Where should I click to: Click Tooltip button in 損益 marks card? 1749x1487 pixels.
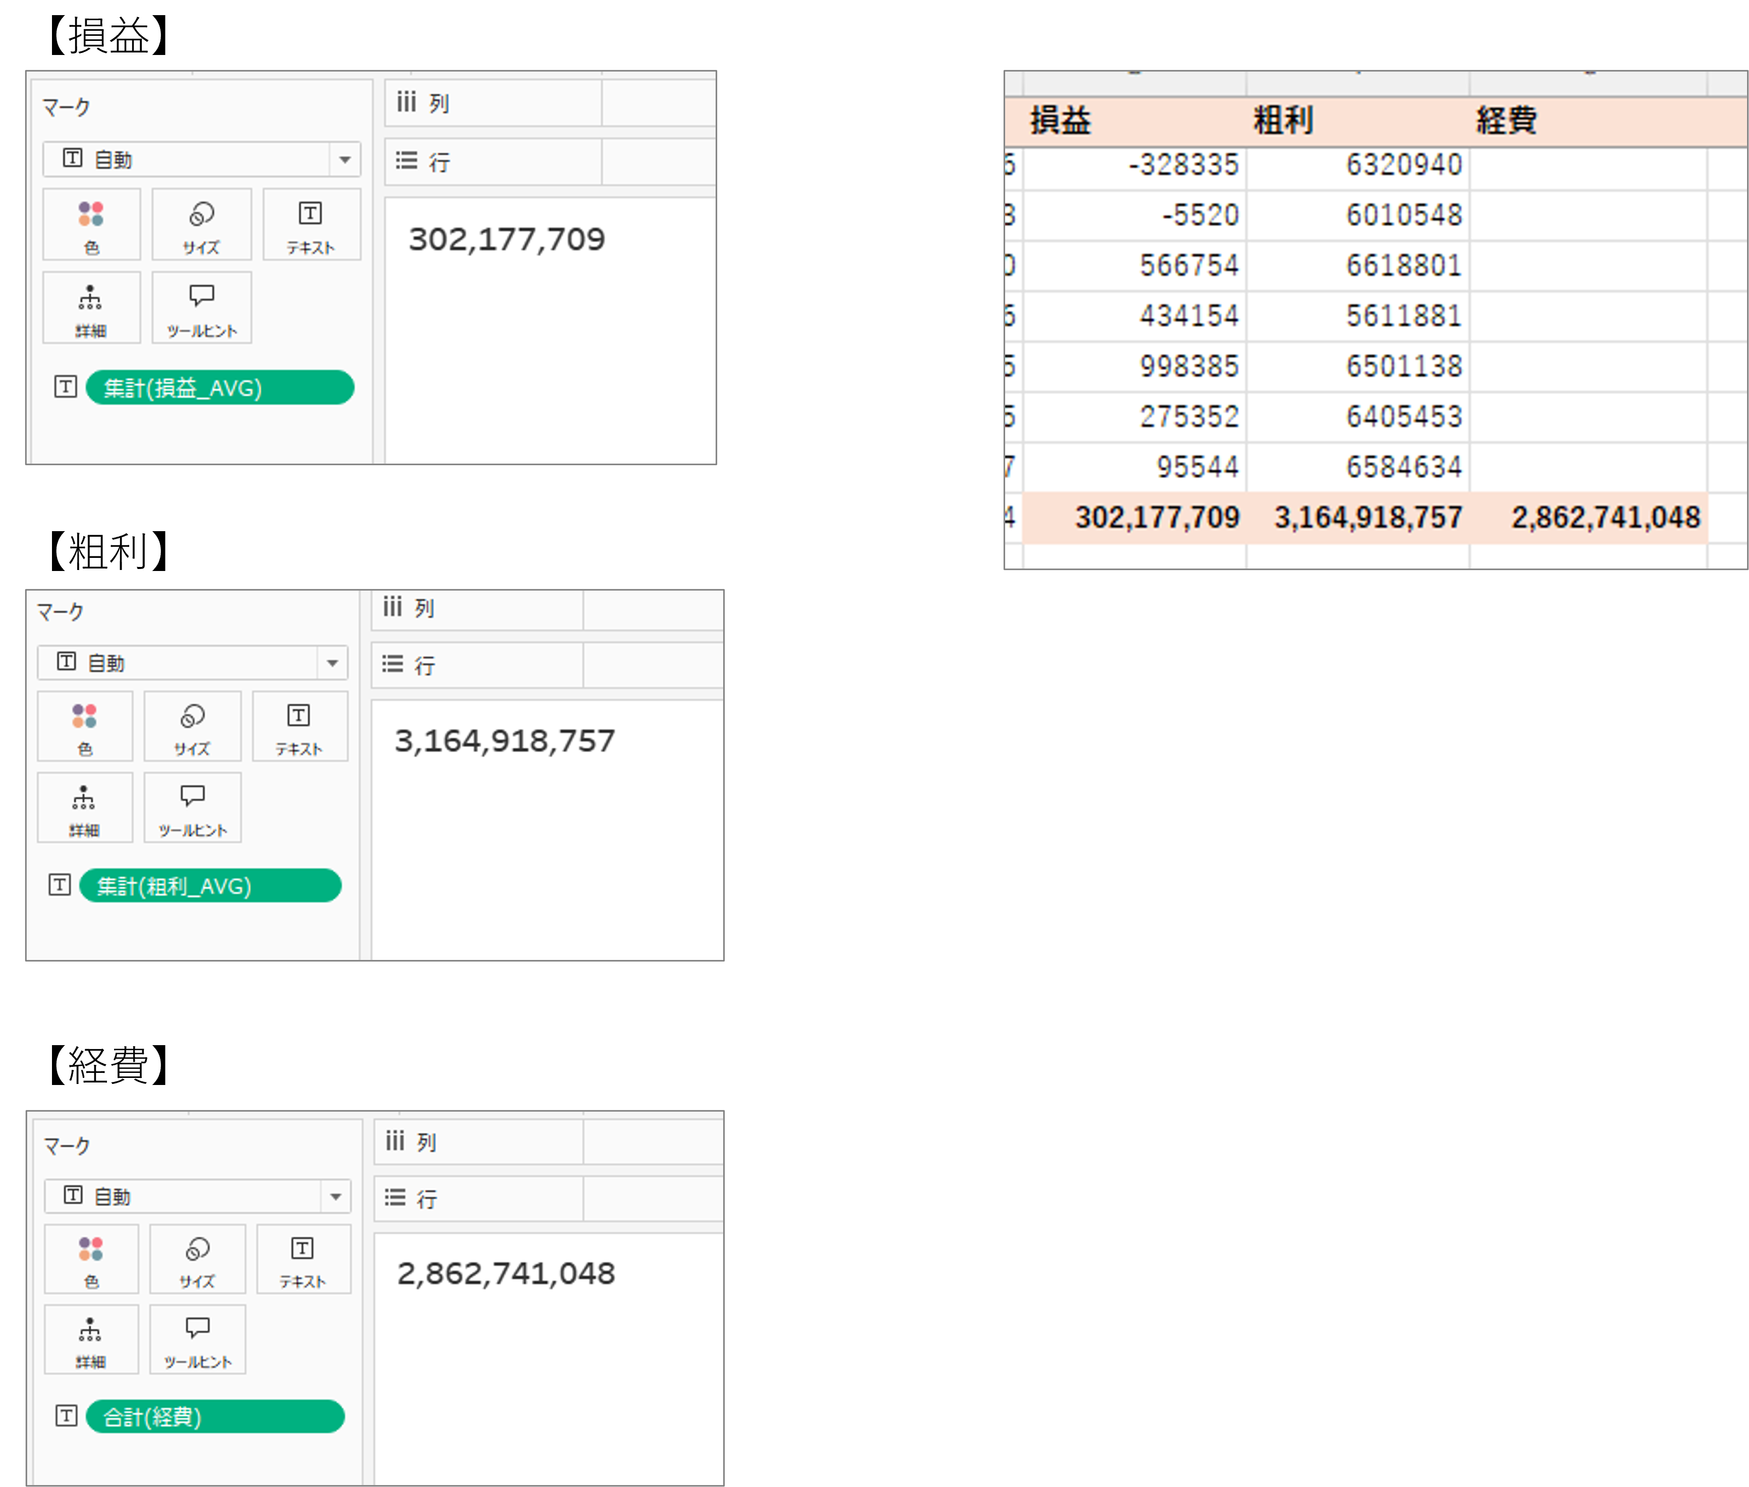coord(201,307)
